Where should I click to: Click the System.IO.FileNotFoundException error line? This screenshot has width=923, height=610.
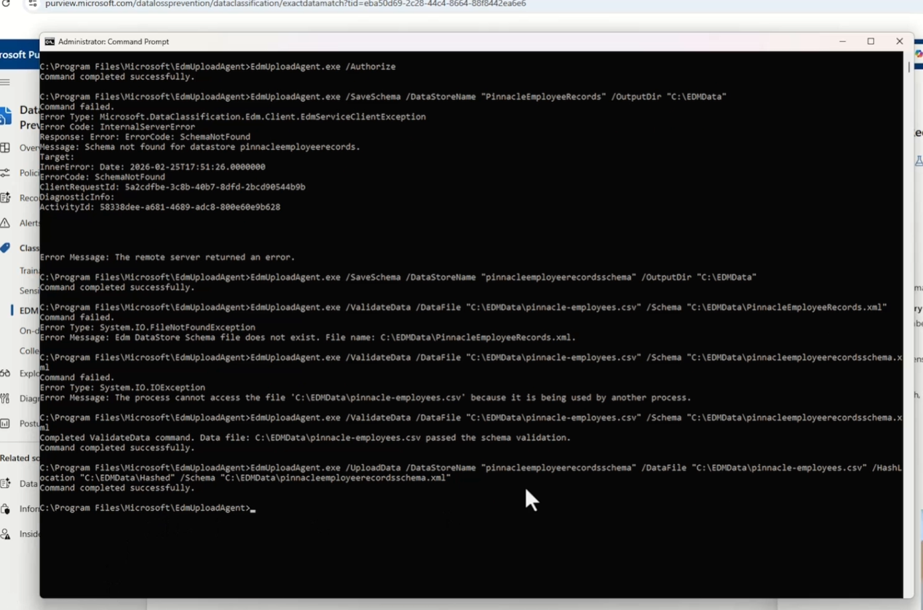click(147, 328)
